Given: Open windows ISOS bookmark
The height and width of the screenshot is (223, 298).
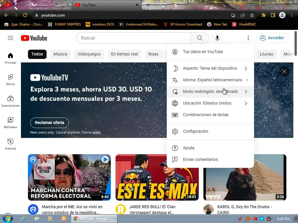Looking at the screenshot, I should [x=100, y=24].
